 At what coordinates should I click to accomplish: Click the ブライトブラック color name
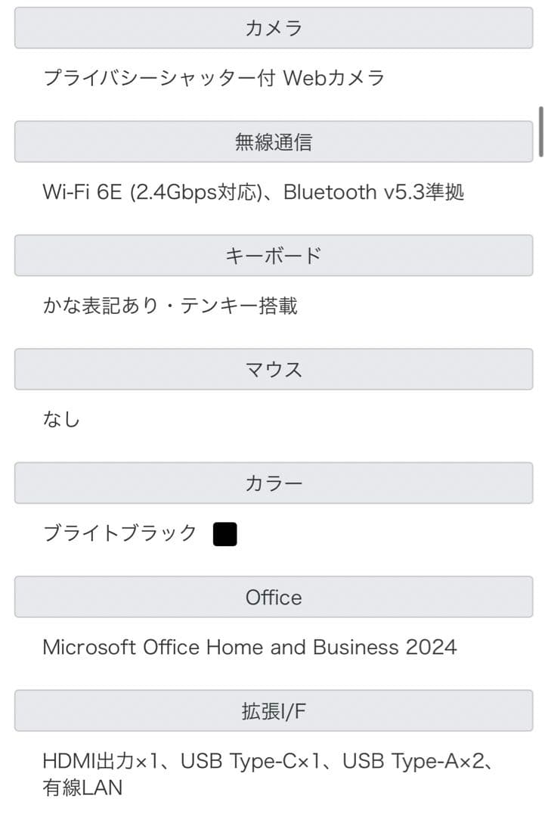pyautogui.click(x=120, y=533)
